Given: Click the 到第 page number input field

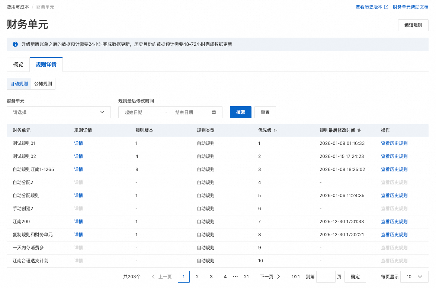Looking at the screenshot, I should pyautogui.click(x=326, y=277).
